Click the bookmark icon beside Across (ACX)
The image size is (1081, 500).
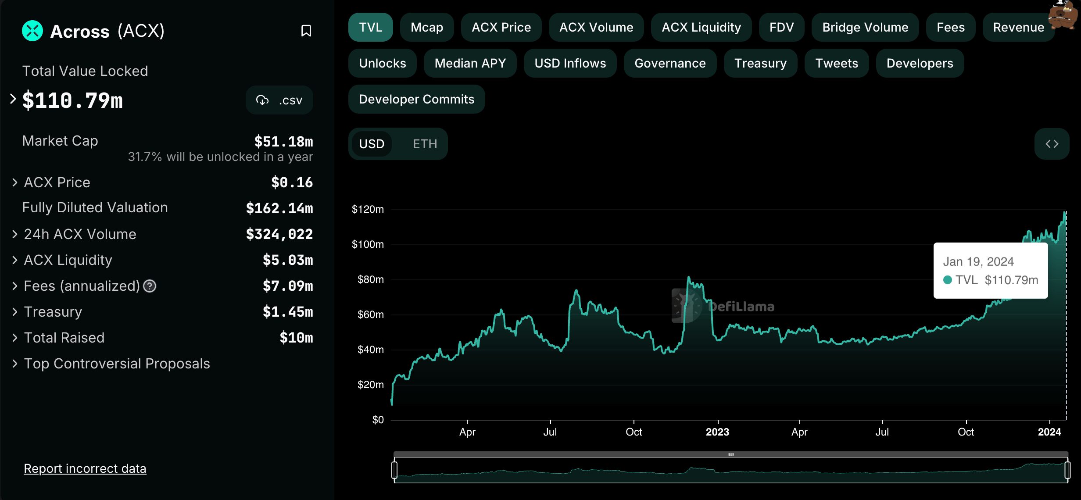click(306, 31)
